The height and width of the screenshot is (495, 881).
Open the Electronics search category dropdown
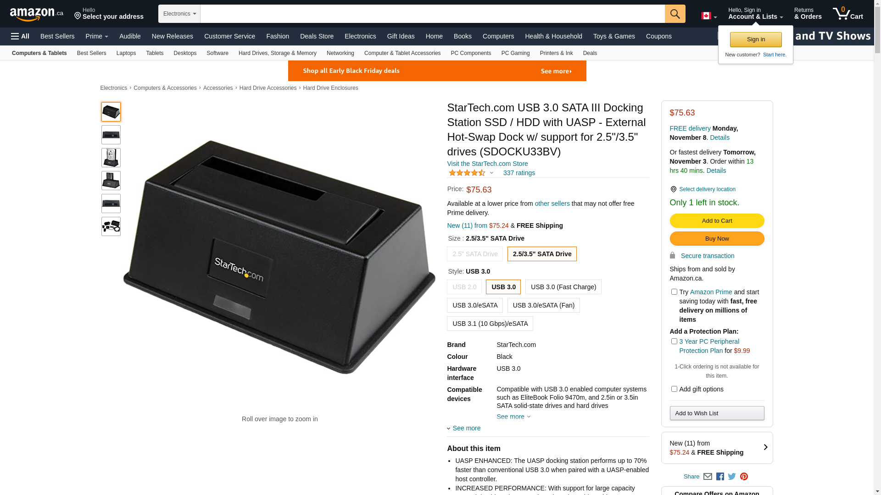click(x=179, y=14)
